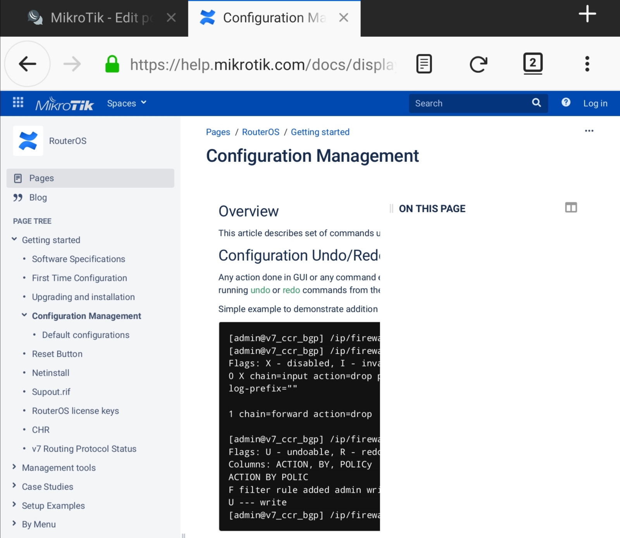
Task: Click the search magnifier icon
Action: (536, 103)
